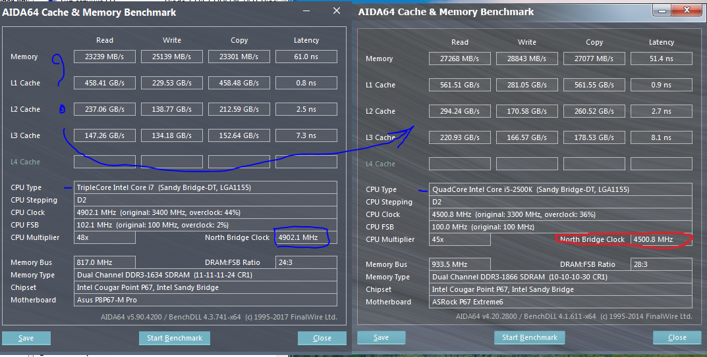This screenshot has height=357, width=707.
Task: Select L1 Cache Write 281.05 GB/s
Action: 526,85
